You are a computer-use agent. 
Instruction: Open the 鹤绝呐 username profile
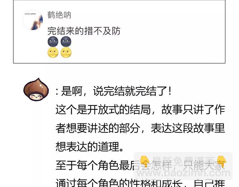[59, 15]
